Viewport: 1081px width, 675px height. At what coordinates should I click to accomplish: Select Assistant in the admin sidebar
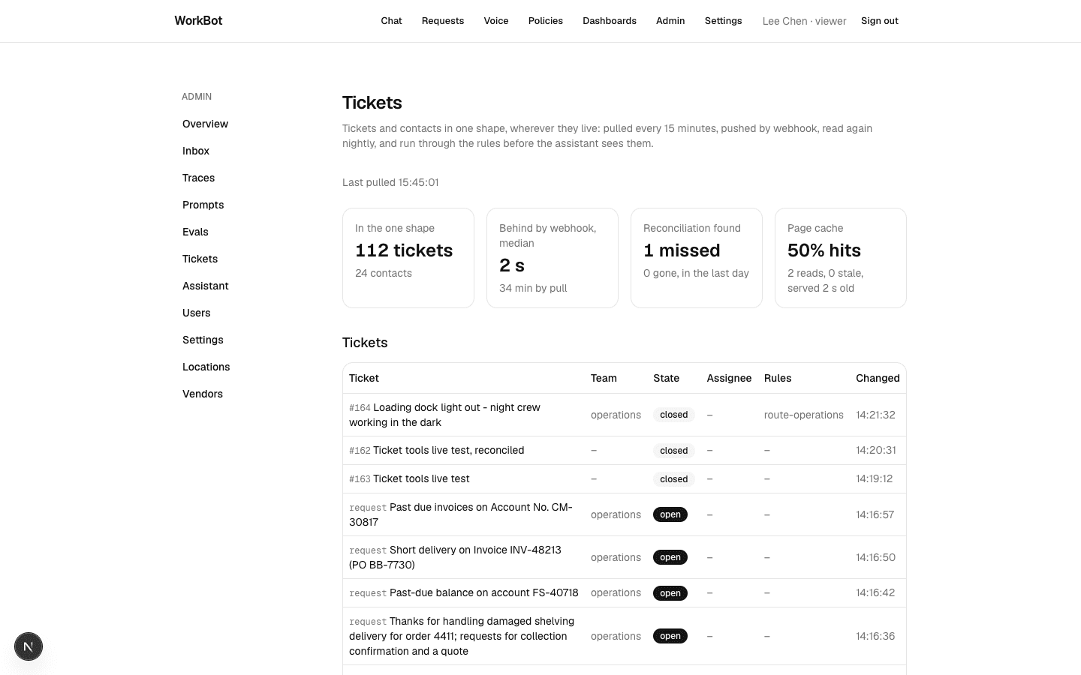[x=205, y=286]
